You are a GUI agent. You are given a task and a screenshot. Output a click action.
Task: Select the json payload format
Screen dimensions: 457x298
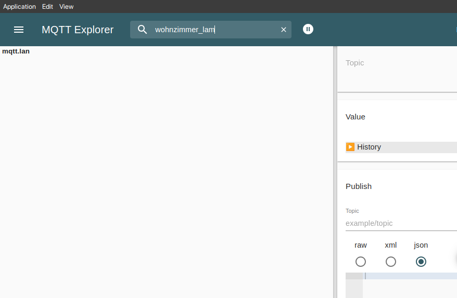421,262
